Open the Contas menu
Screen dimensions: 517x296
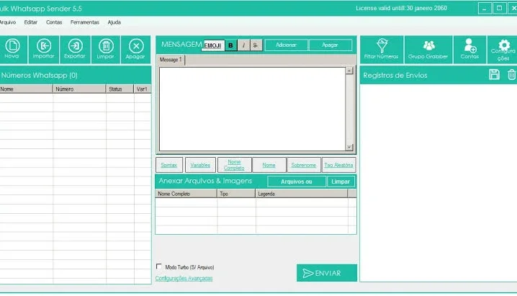coord(54,22)
